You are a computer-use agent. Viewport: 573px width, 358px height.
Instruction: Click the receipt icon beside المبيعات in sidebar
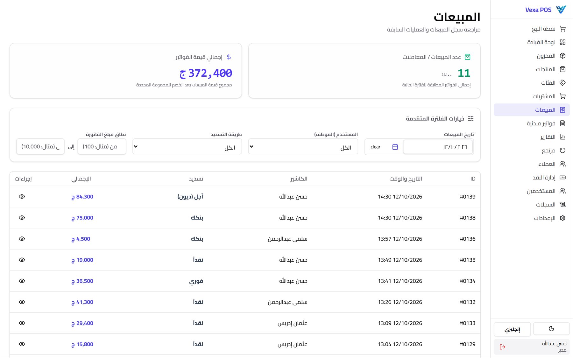click(x=562, y=110)
